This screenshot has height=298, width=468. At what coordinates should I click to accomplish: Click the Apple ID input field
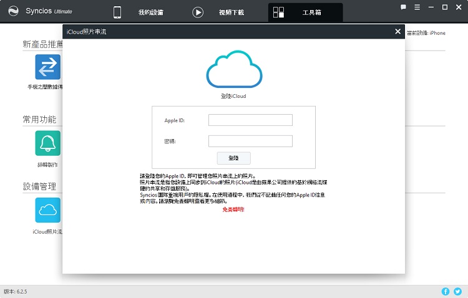click(250, 120)
